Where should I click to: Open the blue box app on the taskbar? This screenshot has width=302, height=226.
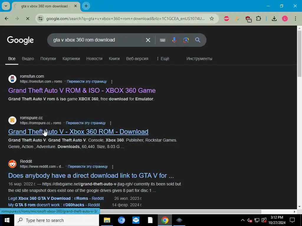pyautogui.click(x=136, y=220)
